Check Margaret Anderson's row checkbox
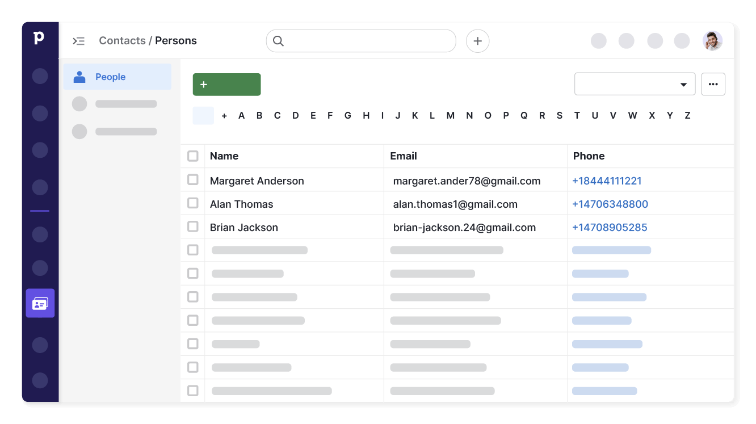The image size is (756, 424). (x=192, y=179)
